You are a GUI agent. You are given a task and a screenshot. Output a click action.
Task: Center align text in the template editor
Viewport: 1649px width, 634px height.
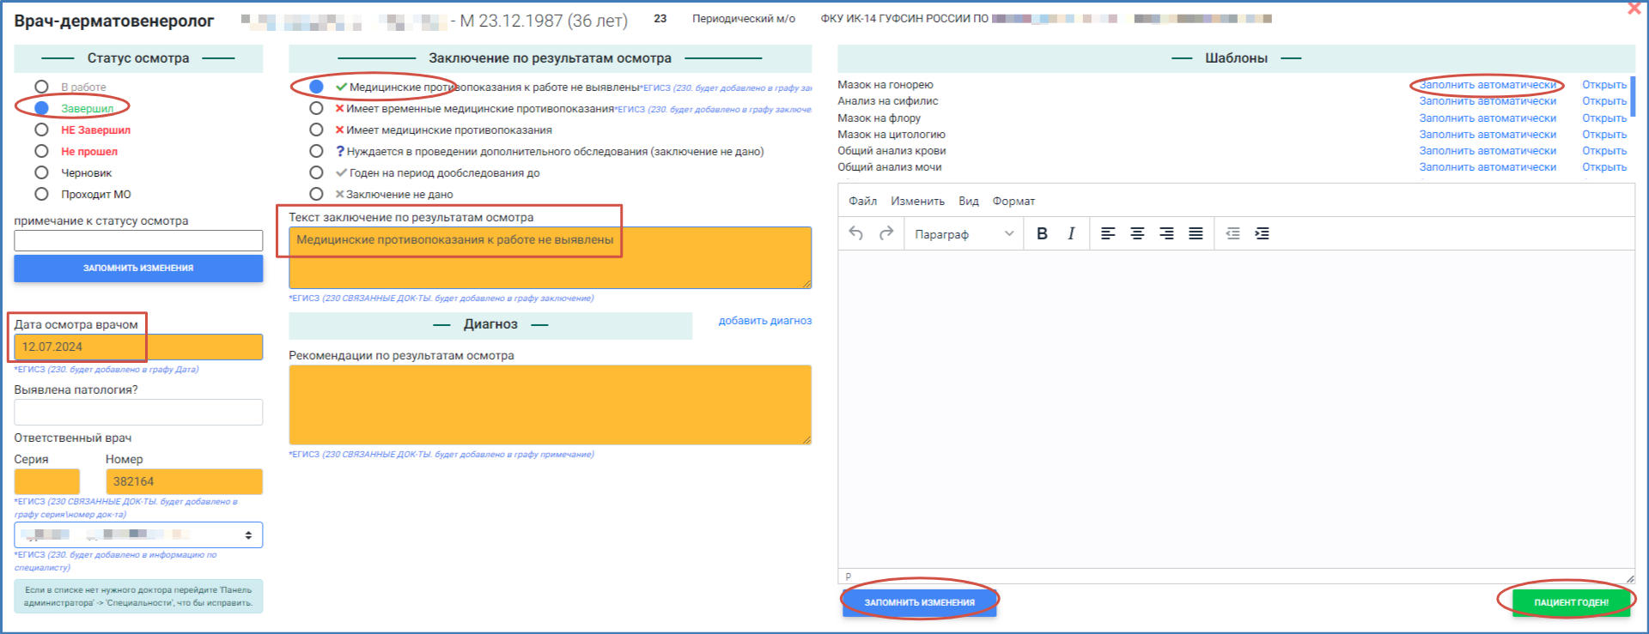tap(1137, 233)
